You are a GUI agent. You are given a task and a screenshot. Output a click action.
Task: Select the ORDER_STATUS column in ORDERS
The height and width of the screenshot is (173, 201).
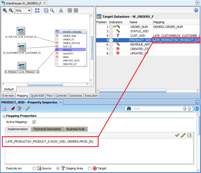click(x=70, y=43)
